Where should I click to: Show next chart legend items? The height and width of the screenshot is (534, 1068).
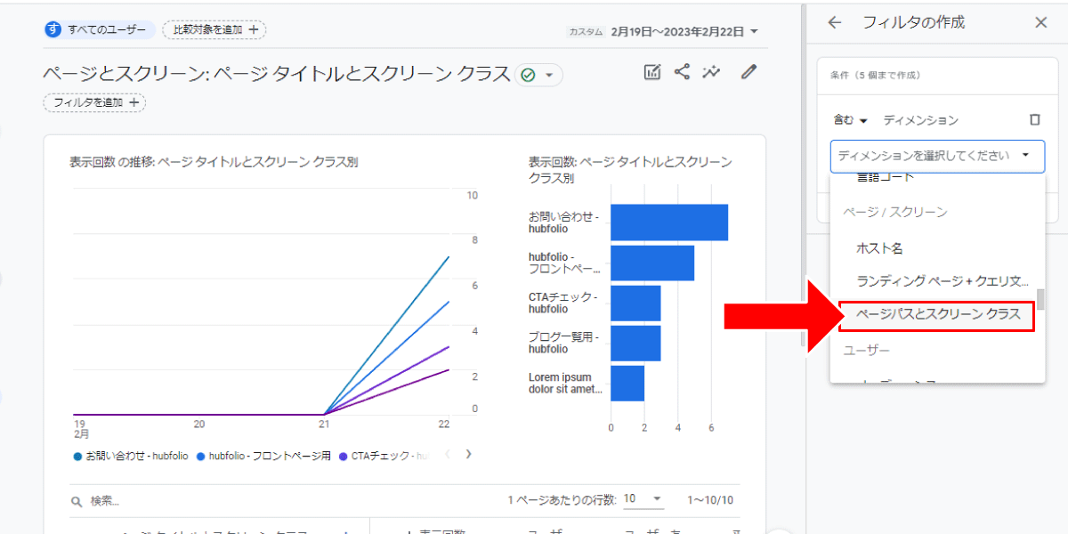click(468, 455)
